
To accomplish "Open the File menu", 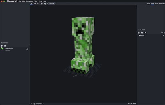I will pos(20,1).
